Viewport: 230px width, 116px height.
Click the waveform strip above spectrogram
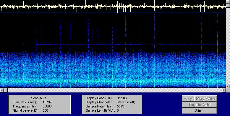(x=113, y=6)
